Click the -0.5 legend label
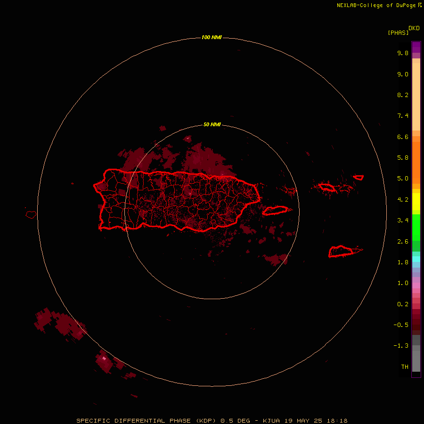This screenshot has width=424, height=424. click(x=401, y=325)
